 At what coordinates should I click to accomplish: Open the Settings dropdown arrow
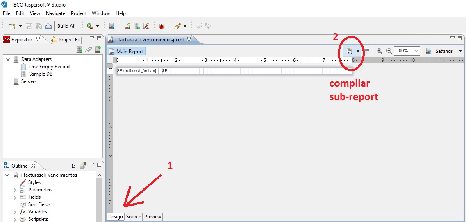pos(460,51)
